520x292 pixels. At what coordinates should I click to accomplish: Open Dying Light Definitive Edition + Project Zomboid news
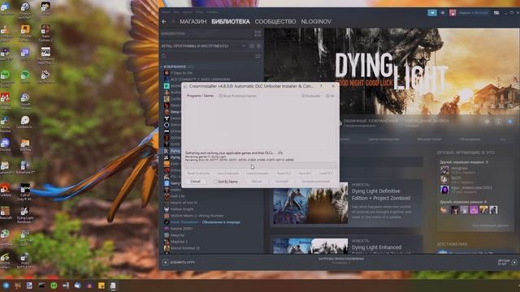381,195
